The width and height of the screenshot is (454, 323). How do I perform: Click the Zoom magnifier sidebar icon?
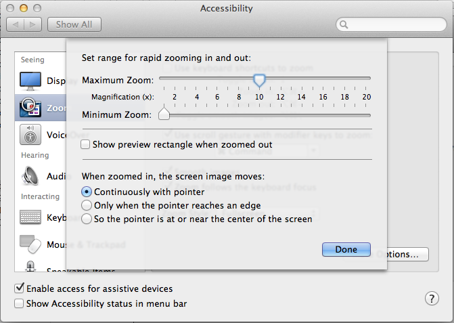point(30,108)
